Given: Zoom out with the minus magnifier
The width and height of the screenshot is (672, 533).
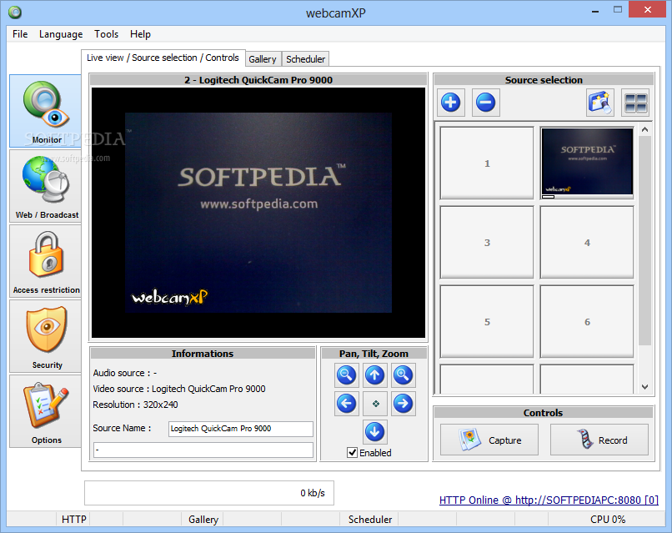Looking at the screenshot, I should click(x=346, y=375).
